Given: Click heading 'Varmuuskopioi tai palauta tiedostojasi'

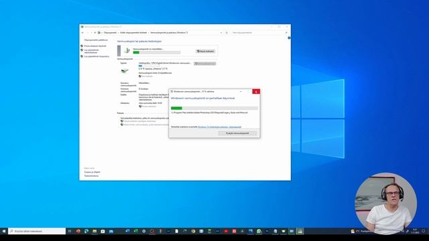Looking at the screenshot, I should (x=139, y=42).
